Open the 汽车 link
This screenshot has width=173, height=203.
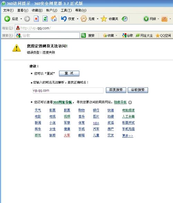[96, 129]
